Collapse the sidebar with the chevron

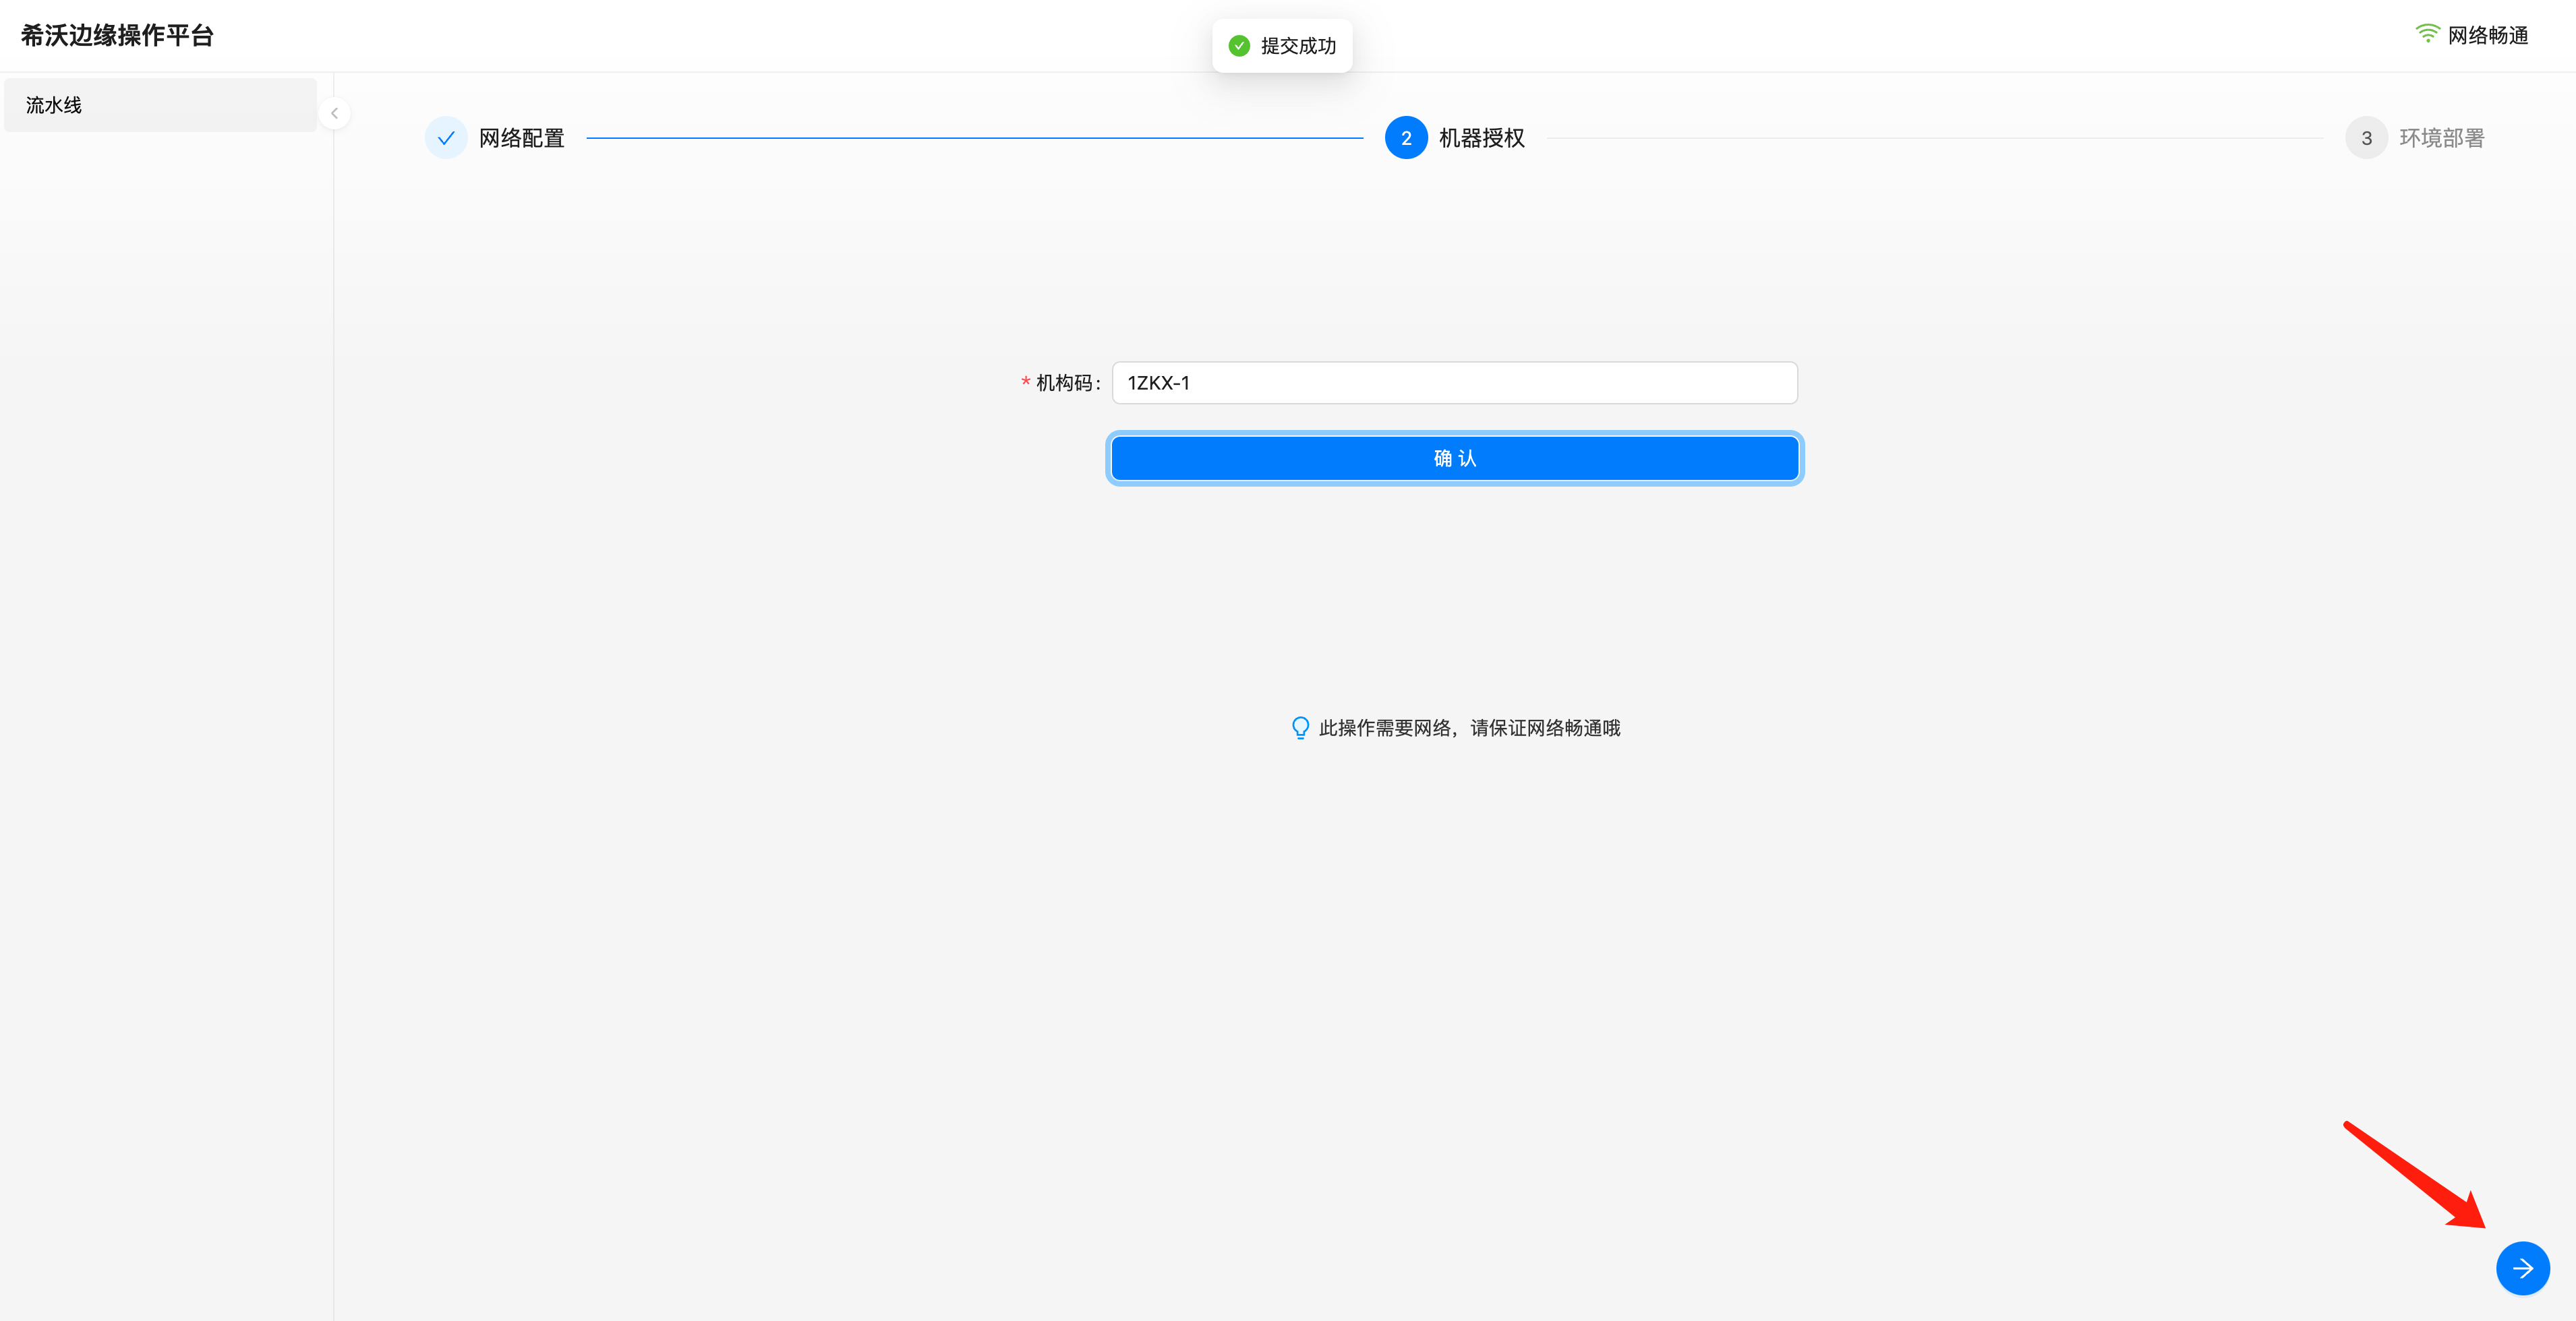click(334, 113)
